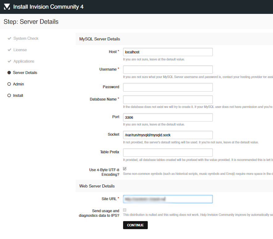Click the Web Server Details section header

pyautogui.click(x=97, y=186)
